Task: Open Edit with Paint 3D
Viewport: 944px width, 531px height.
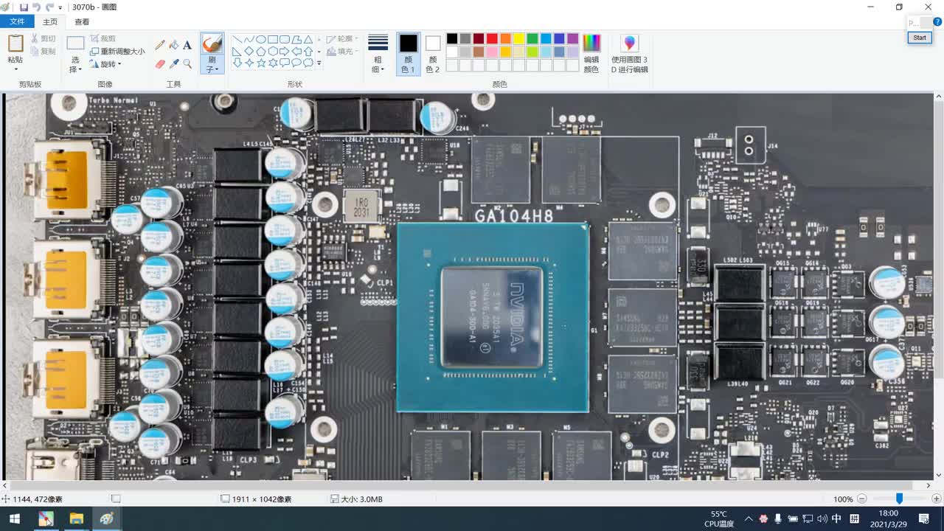Action: coord(629,53)
